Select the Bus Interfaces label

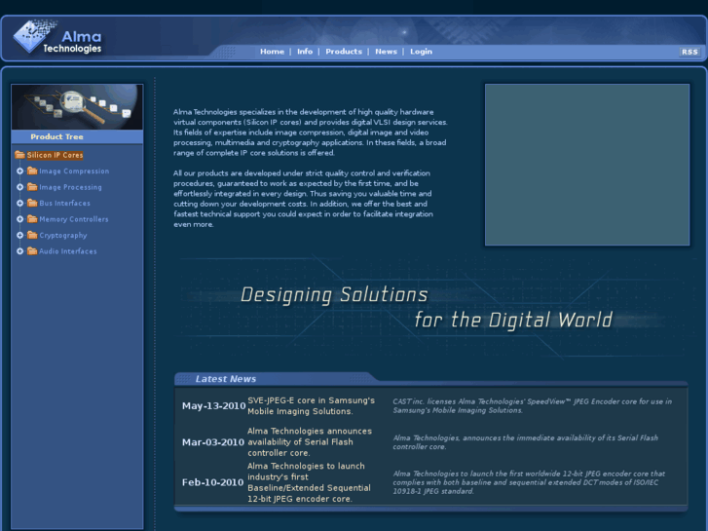click(64, 204)
